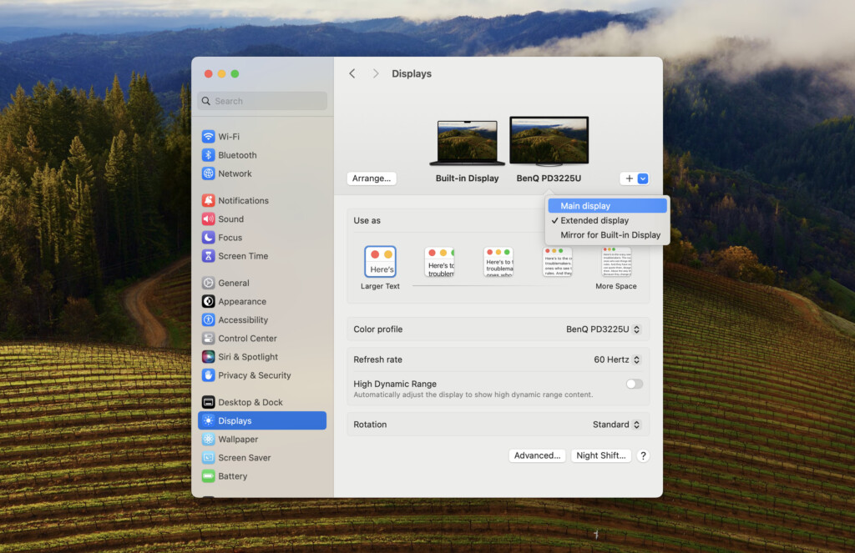Click the "Displays" window title text
The image size is (855, 553).
click(x=412, y=73)
